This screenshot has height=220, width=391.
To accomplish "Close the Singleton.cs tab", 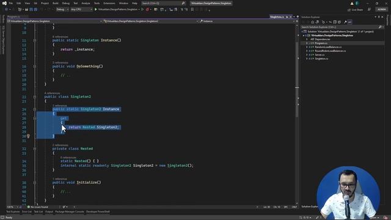I will [291, 16].
